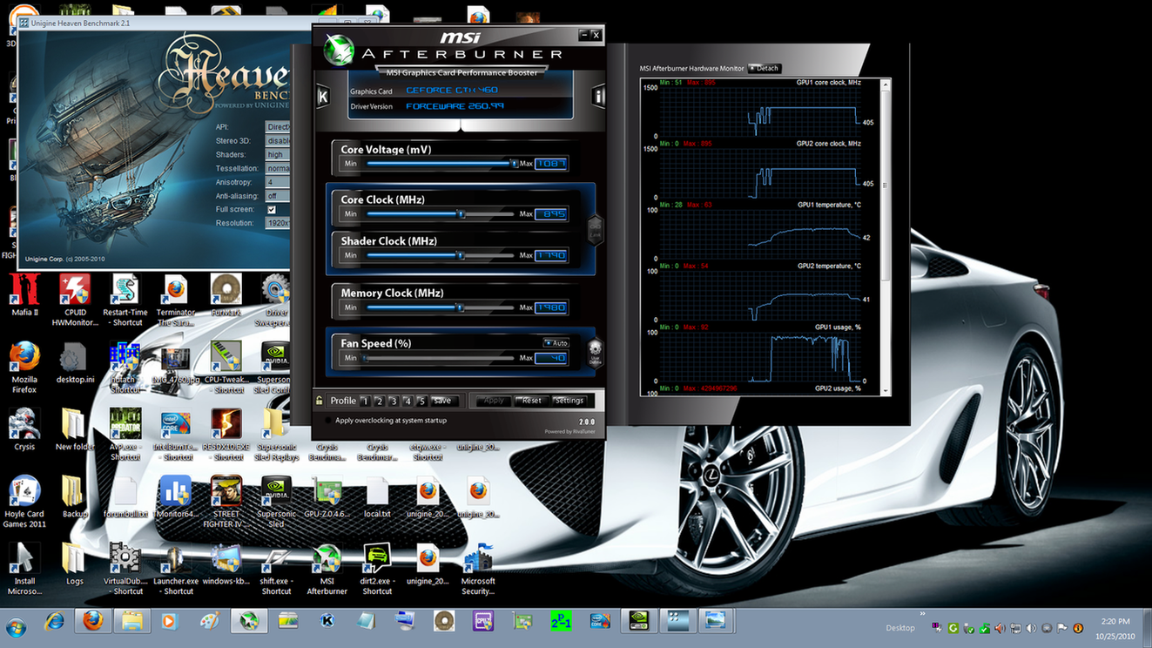
Task: Detach the Hardware Monitor panel
Action: (x=765, y=68)
